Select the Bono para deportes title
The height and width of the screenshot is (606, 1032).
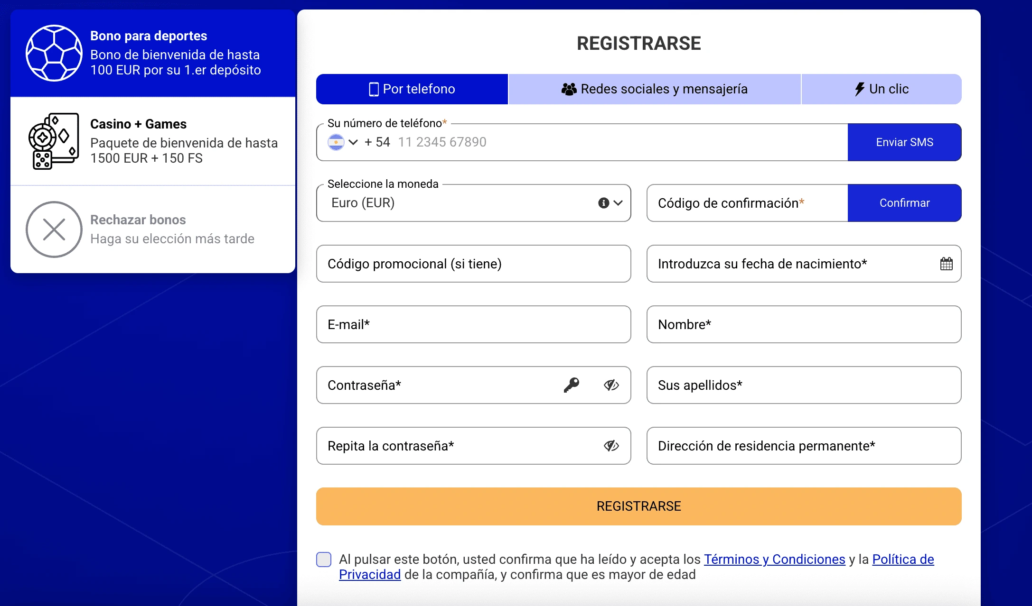coord(149,36)
